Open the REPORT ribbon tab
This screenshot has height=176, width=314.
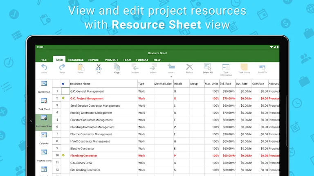pyautogui.click(x=94, y=59)
